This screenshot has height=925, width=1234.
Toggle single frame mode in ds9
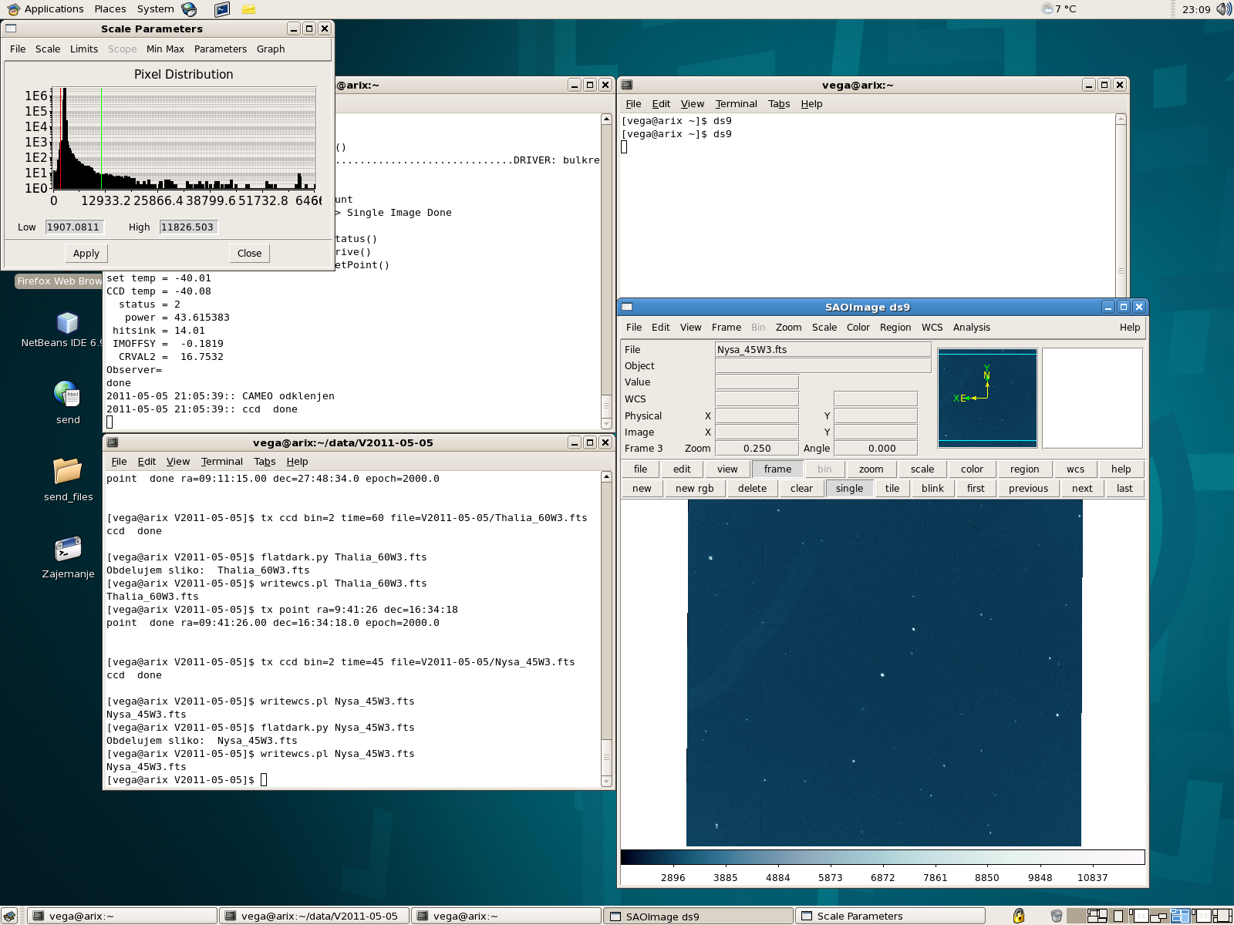849,488
